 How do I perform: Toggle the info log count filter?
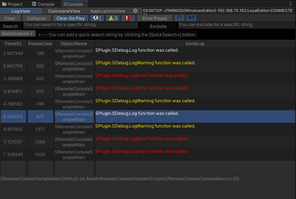pyautogui.click(x=97, y=18)
